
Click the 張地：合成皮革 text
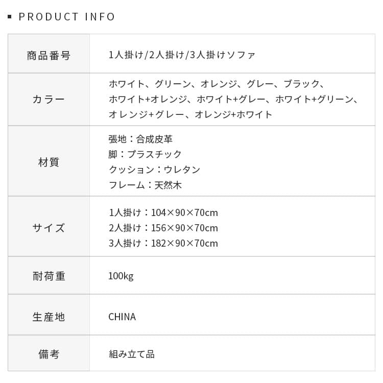pos(140,139)
